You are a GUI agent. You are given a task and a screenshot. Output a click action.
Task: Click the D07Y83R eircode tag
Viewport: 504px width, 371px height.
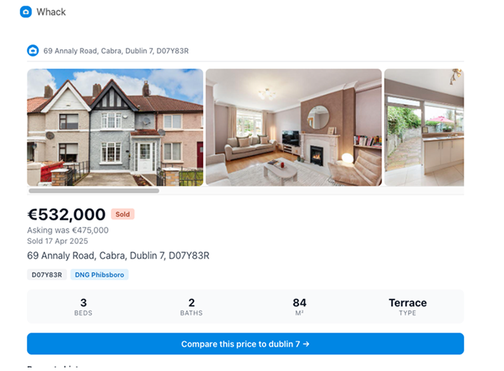click(x=47, y=275)
